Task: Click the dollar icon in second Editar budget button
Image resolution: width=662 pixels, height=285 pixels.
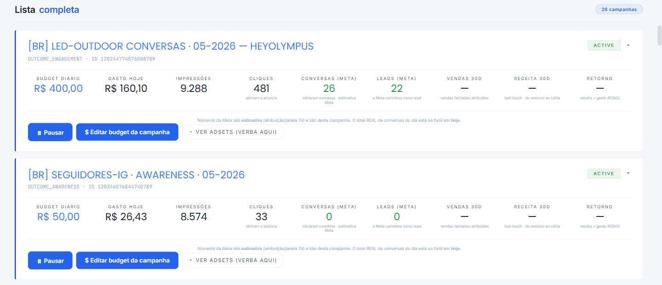Action: pos(87,260)
